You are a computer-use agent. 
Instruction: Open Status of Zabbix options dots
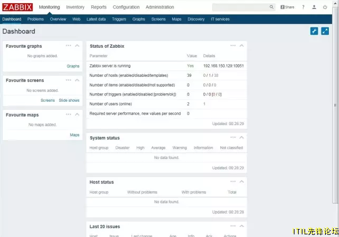coord(233,46)
